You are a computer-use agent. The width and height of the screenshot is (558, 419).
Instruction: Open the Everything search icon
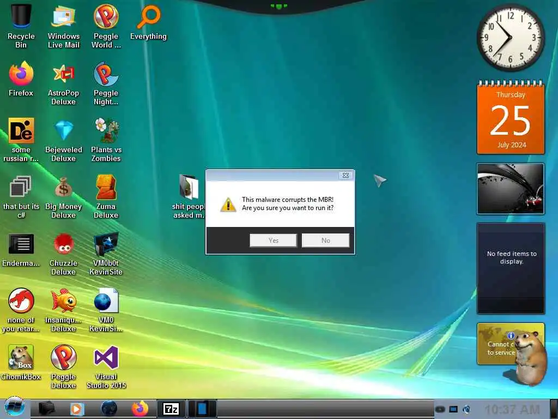[148, 22]
